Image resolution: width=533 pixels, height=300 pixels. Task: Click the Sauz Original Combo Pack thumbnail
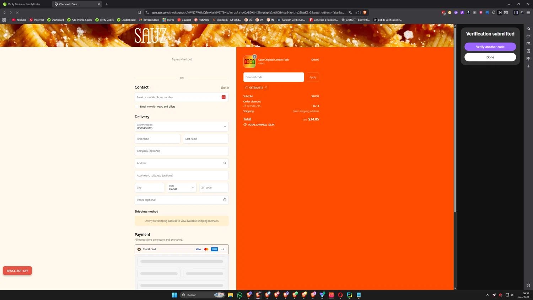[249, 61]
